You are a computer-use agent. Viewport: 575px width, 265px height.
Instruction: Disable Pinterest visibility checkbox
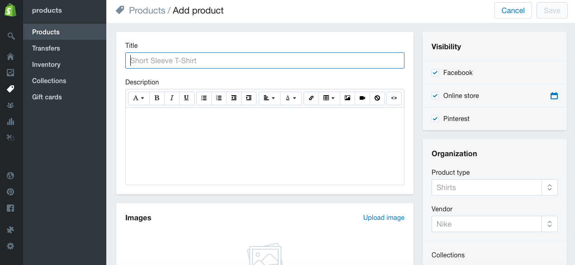(x=435, y=119)
